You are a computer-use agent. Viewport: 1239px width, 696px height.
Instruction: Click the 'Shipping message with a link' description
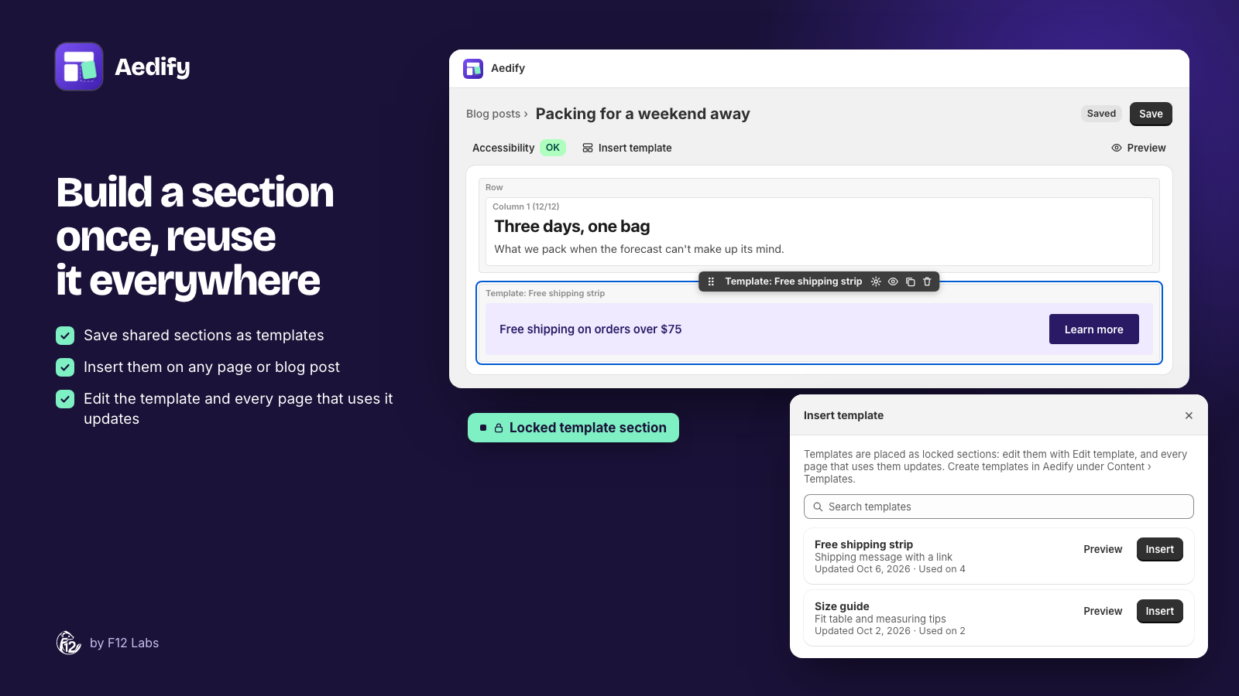click(x=884, y=557)
